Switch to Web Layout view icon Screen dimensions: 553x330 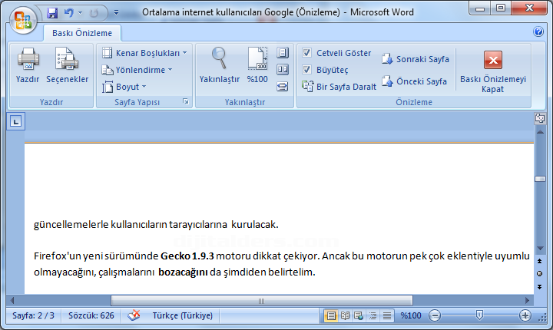[359, 315]
